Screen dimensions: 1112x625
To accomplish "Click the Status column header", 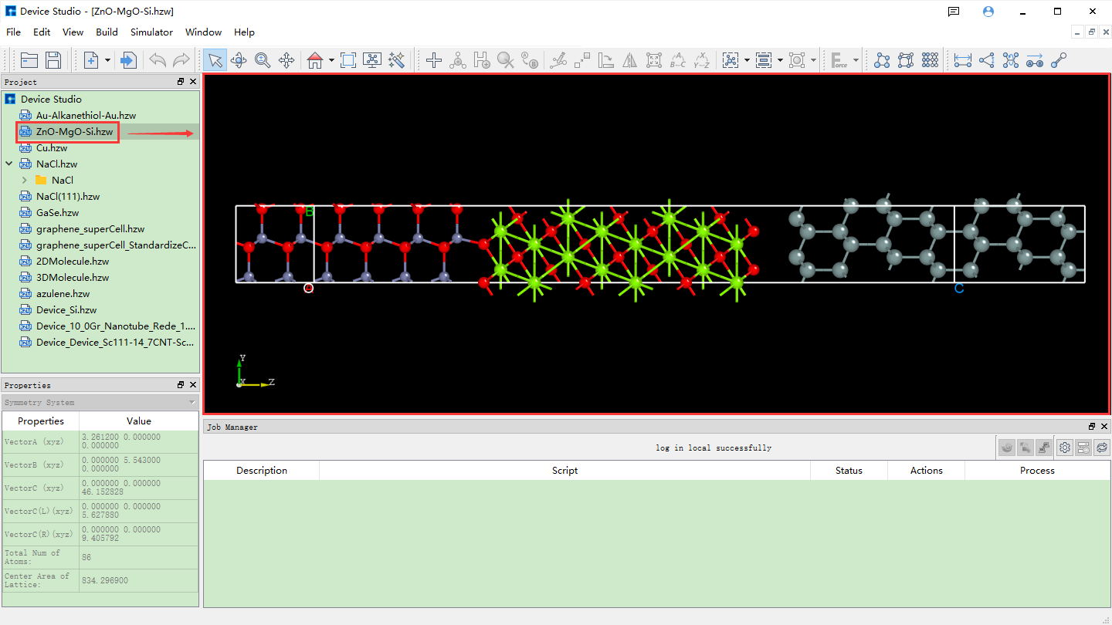I will pyautogui.click(x=849, y=471).
